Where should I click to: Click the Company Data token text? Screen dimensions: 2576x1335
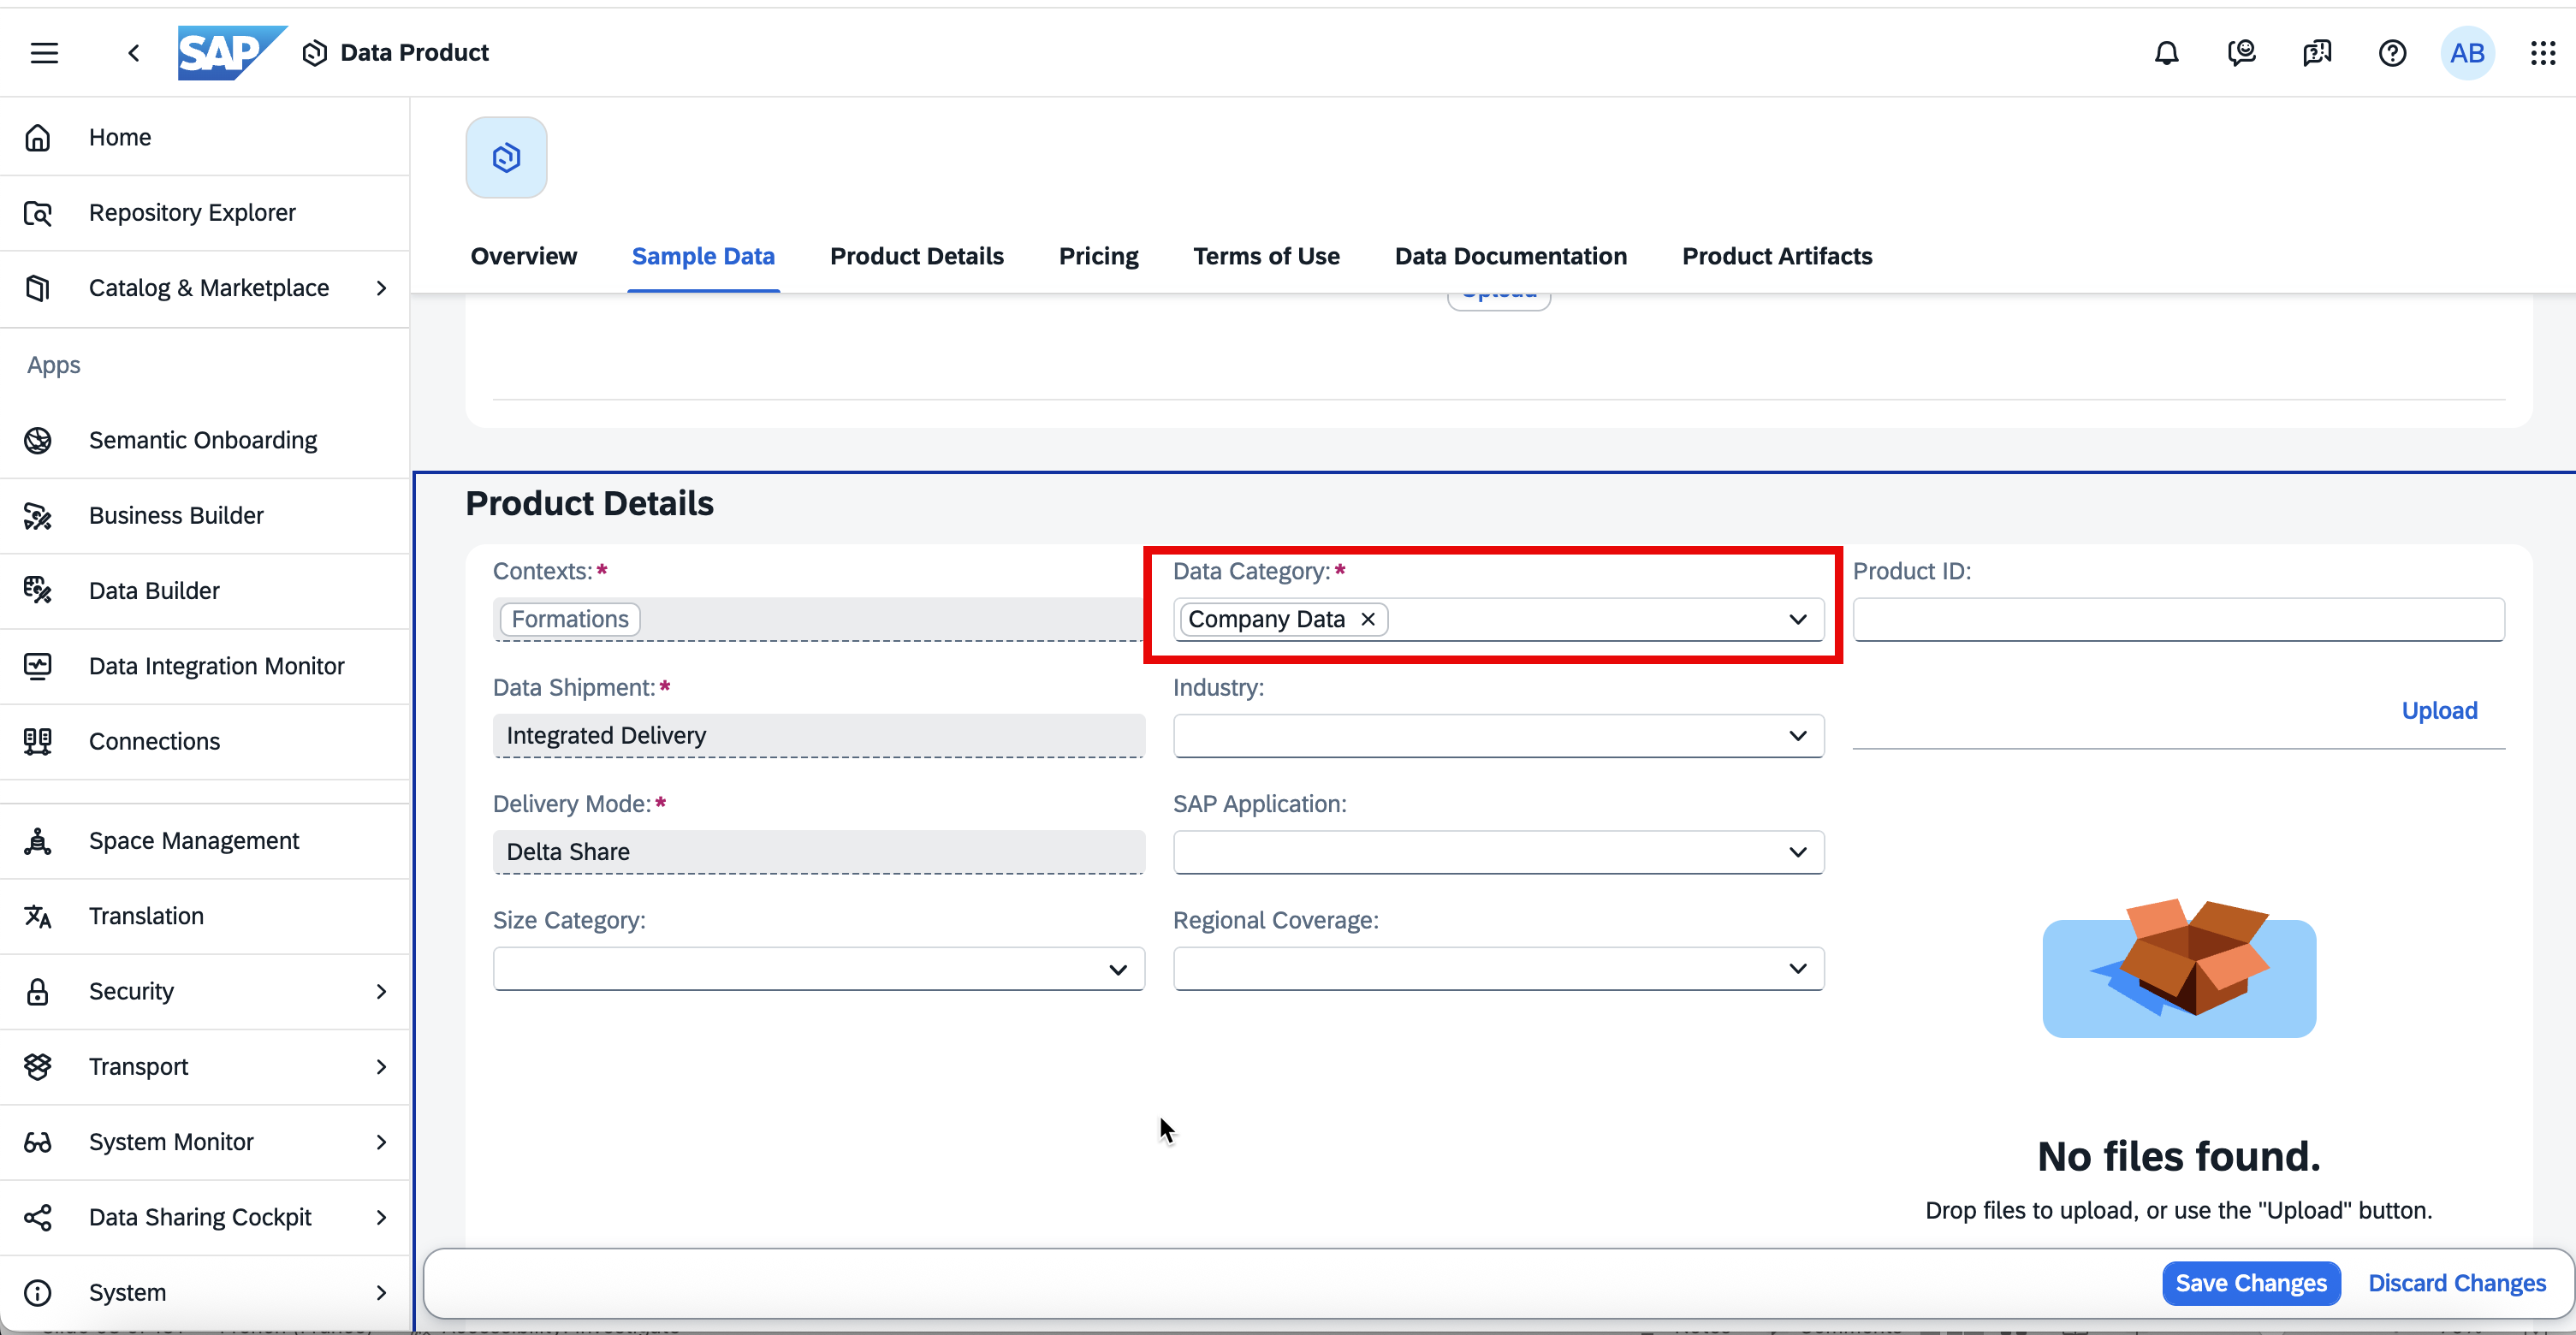tap(1266, 619)
